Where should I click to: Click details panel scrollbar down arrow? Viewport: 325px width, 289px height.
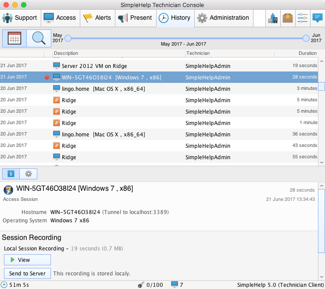click(321, 277)
